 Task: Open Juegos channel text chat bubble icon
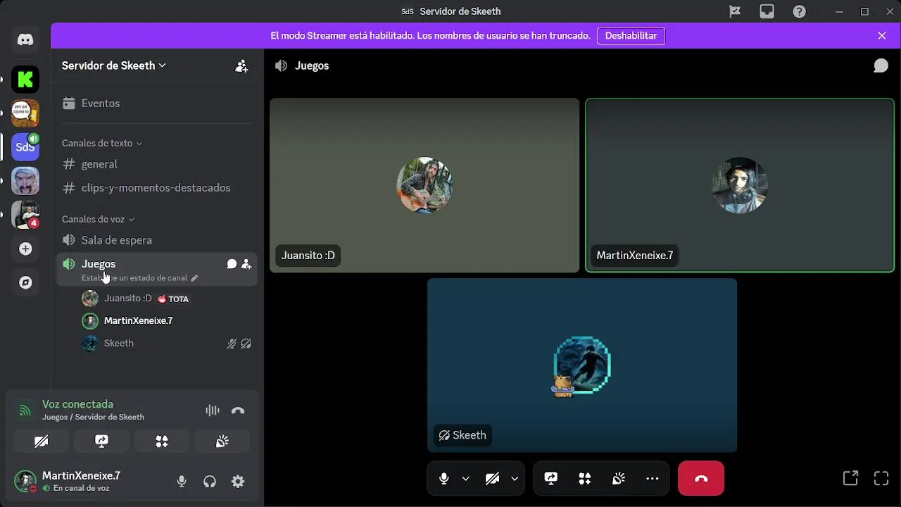point(232,264)
